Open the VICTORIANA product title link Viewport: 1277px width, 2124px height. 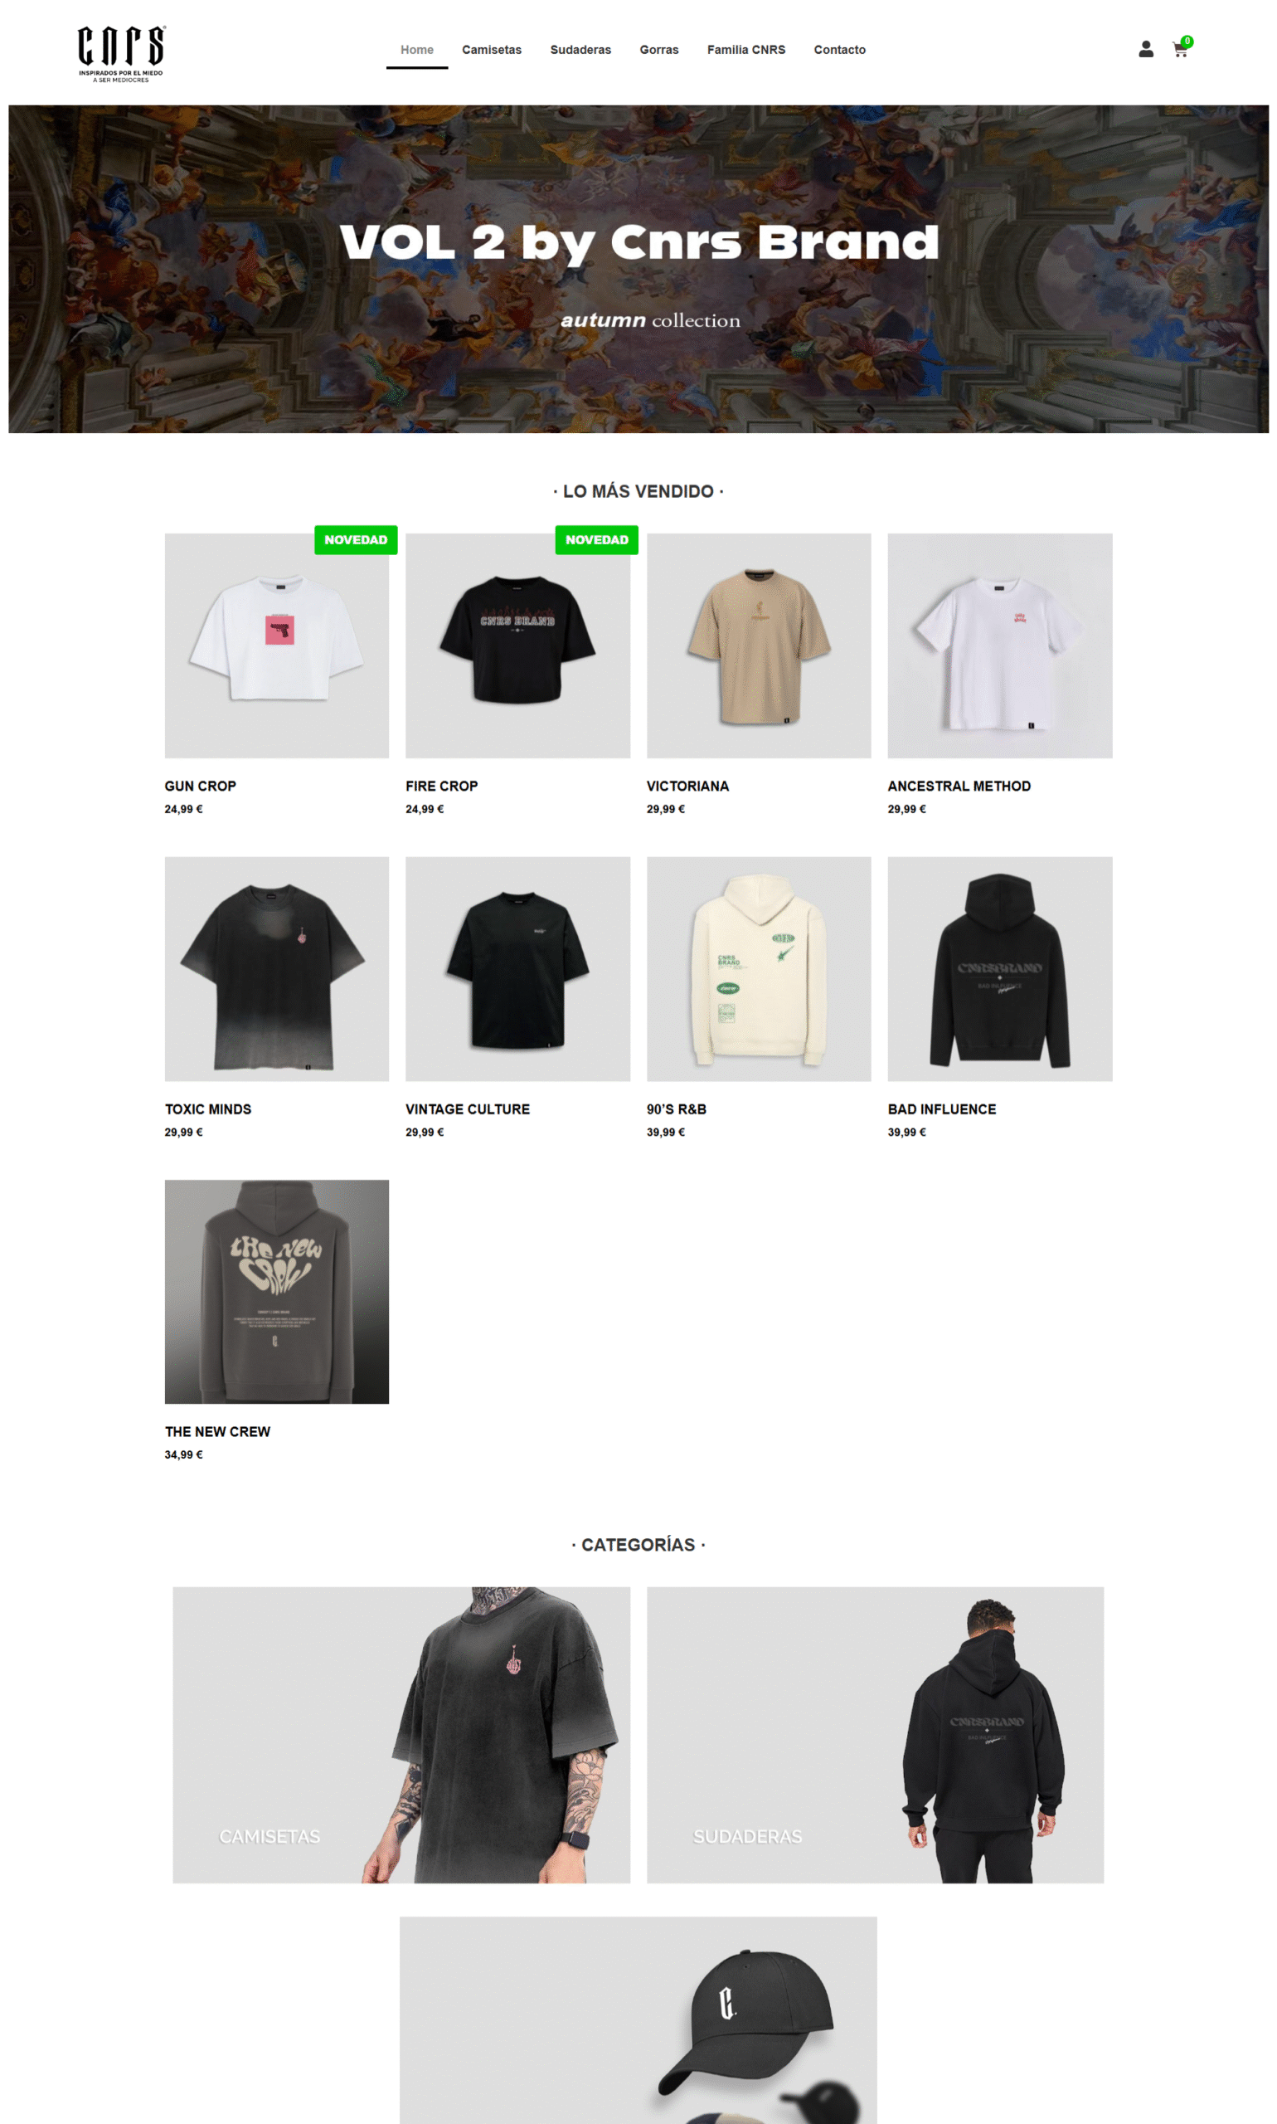(x=687, y=786)
